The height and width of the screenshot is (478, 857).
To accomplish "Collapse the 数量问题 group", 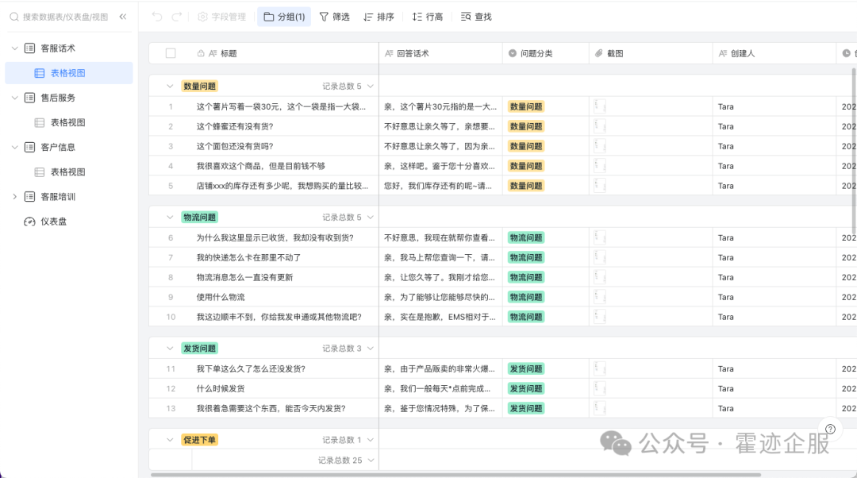I will (x=169, y=86).
